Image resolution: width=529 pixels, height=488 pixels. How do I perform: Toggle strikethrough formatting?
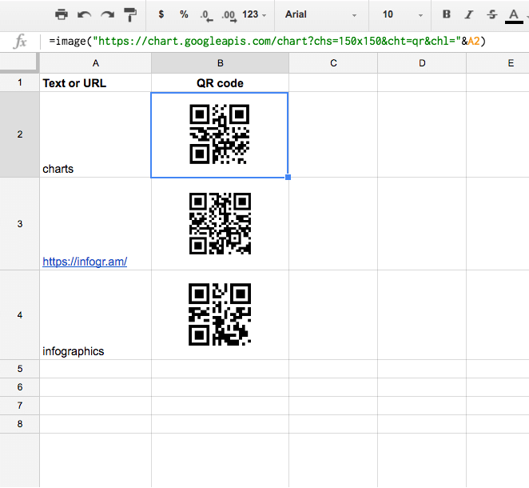(x=492, y=14)
